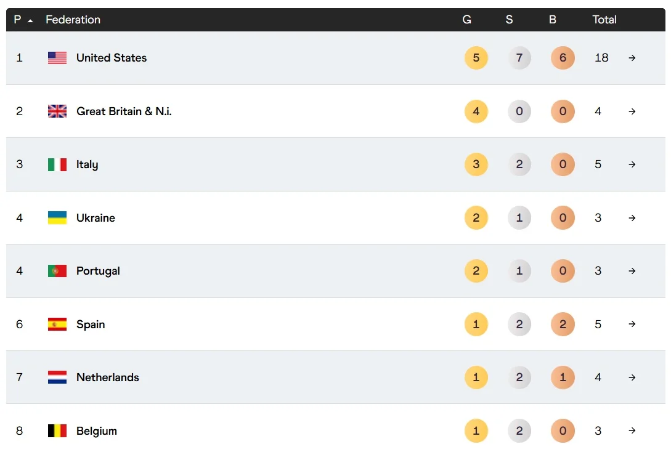This screenshot has height=460, width=671.
Task: Expand Italy row details arrow
Action: (632, 164)
